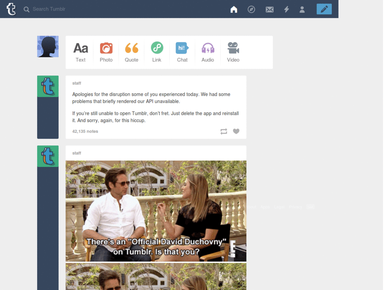Reblog the staff apology post
Screen dimensions: 387x290
pyautogui.click(x=224, y=131)
